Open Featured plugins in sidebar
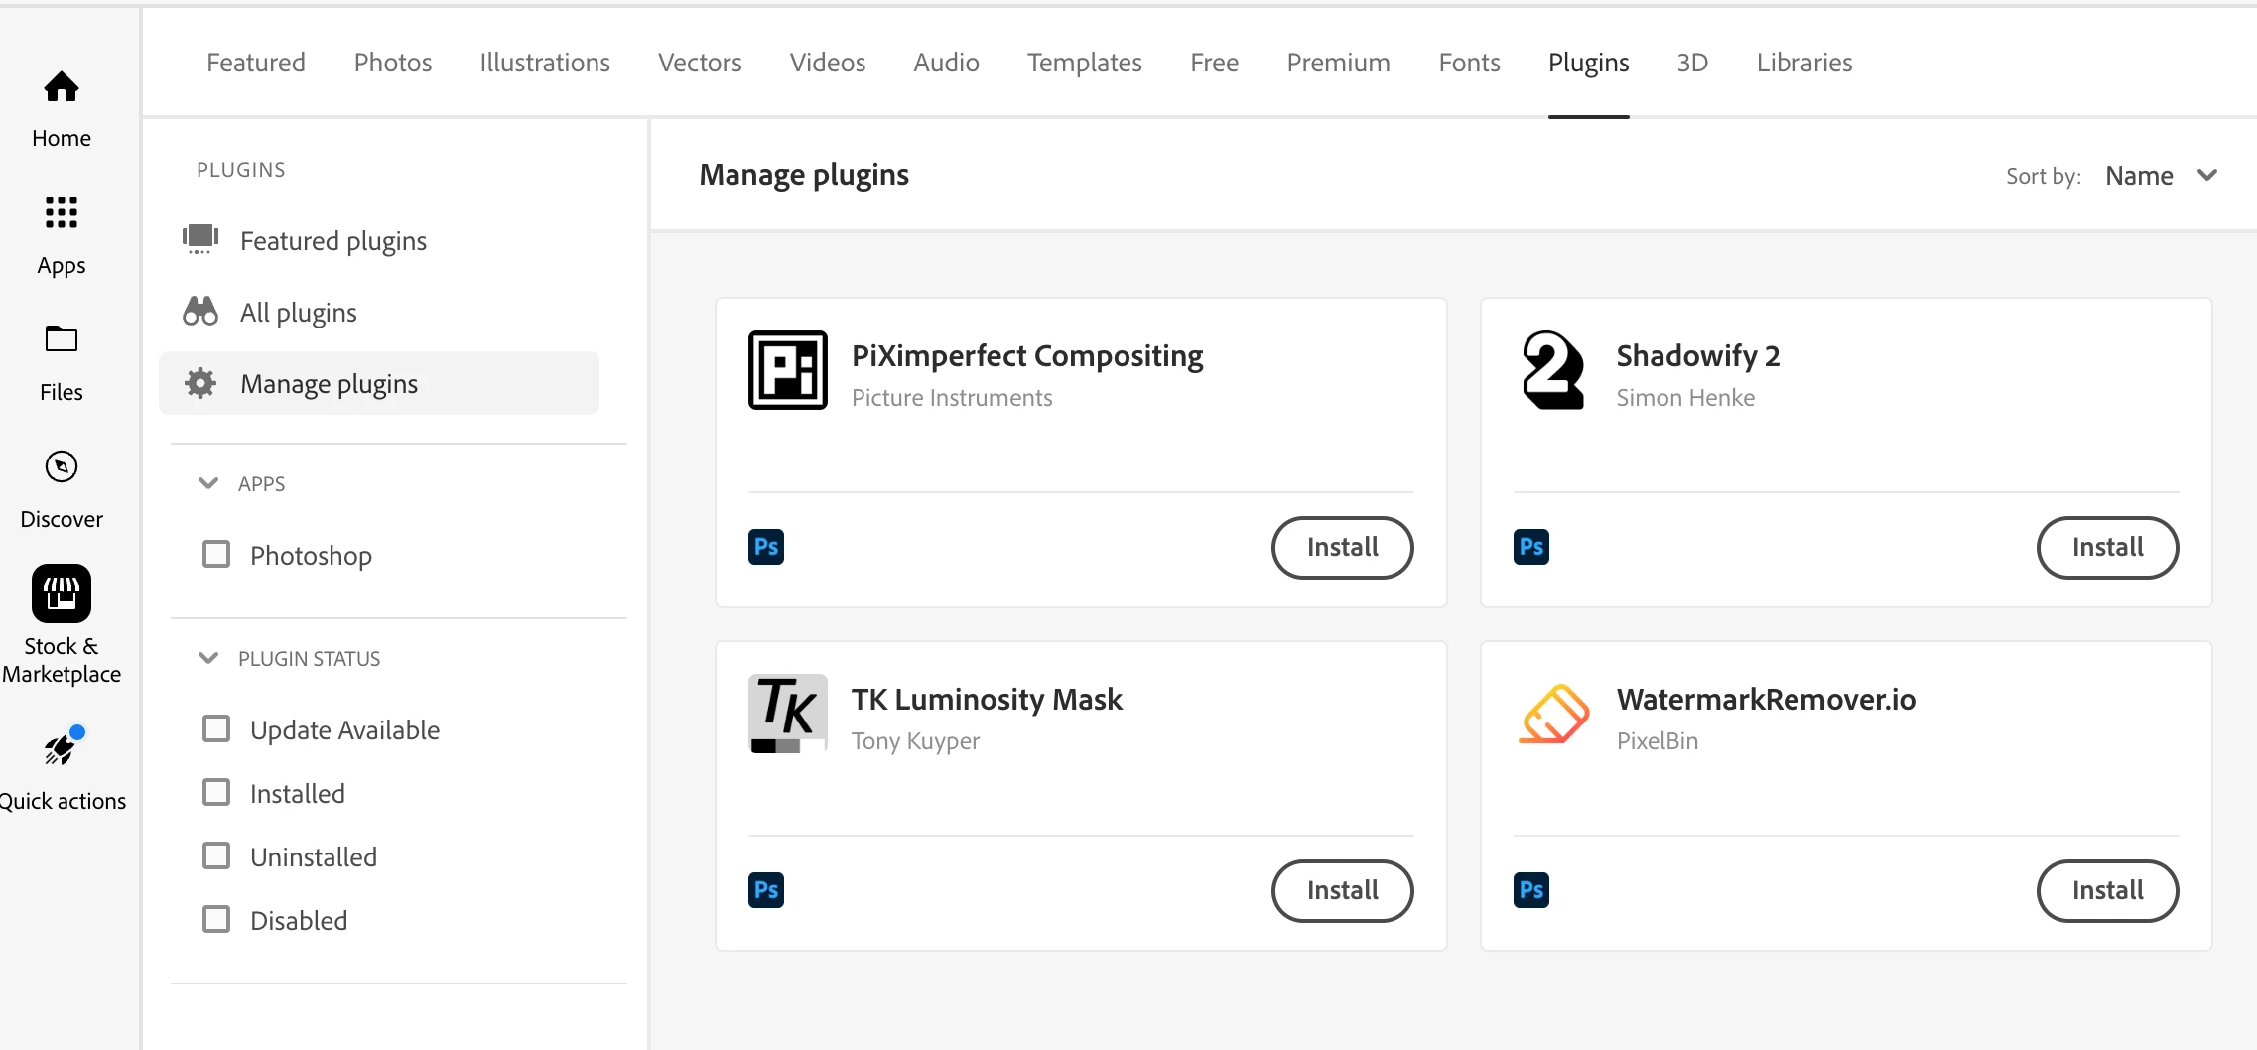 tap(379, 240)
